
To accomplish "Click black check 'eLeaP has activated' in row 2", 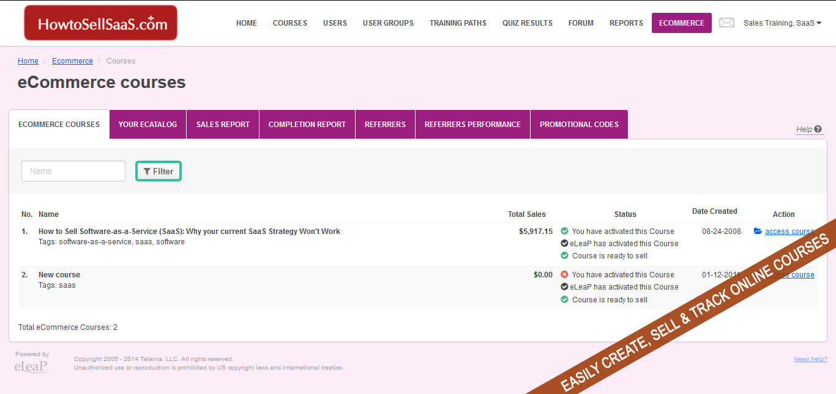I will [564, 287].
